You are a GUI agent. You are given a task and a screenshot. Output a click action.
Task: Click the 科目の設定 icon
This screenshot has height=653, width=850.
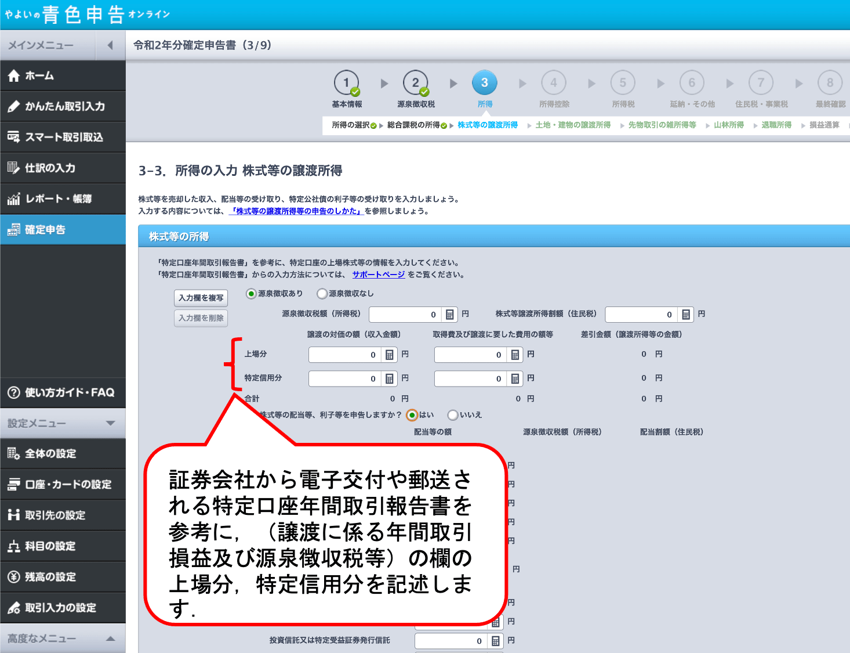point(13,546)
